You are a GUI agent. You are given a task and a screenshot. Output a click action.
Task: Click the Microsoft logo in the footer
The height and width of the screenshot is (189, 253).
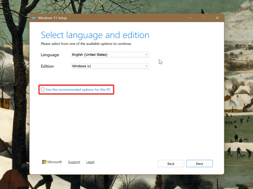(52, 162)
